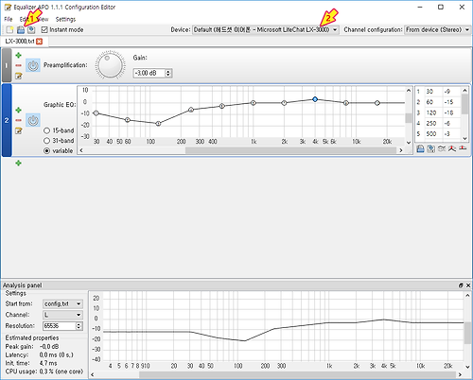The width and height of the screenshot is (473, 380).
Task: Click the Gain spinbox arrows
Action: pyautogui.click(x=168, y=73)
